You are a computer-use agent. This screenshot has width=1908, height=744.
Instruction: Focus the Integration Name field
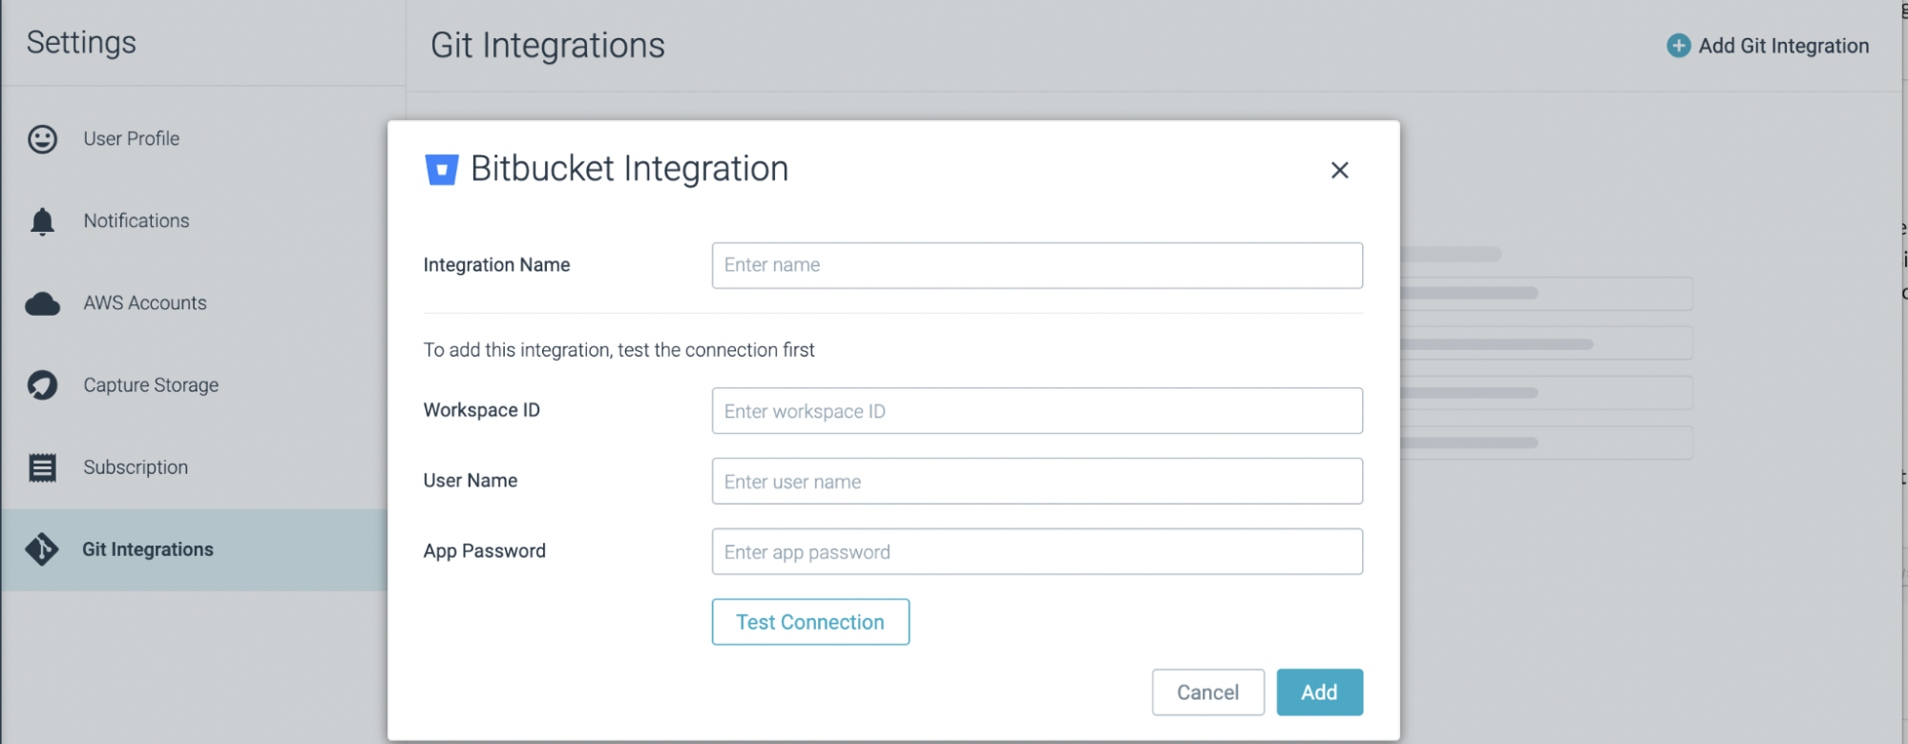[x=1037, y=265]
